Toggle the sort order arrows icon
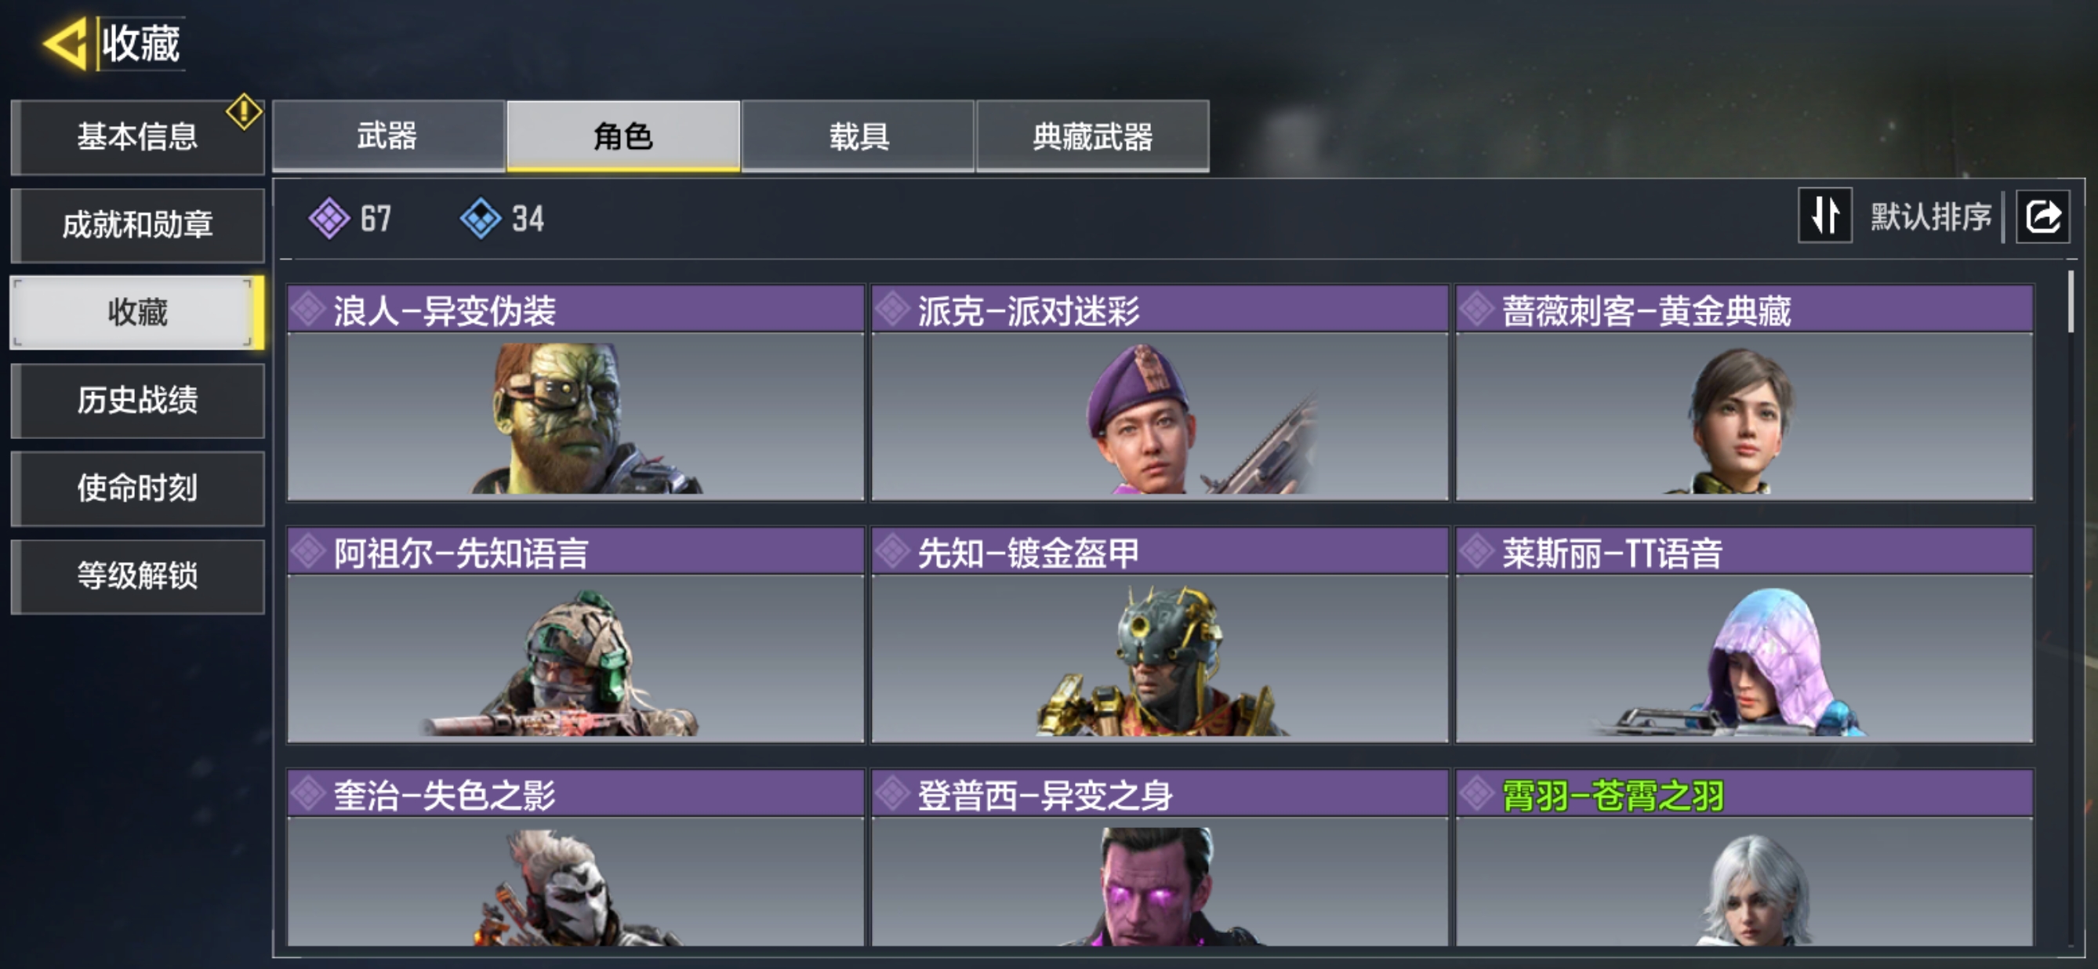Screen dimensions: 2098x969 pyautogui.click(x=1825, y=216)
